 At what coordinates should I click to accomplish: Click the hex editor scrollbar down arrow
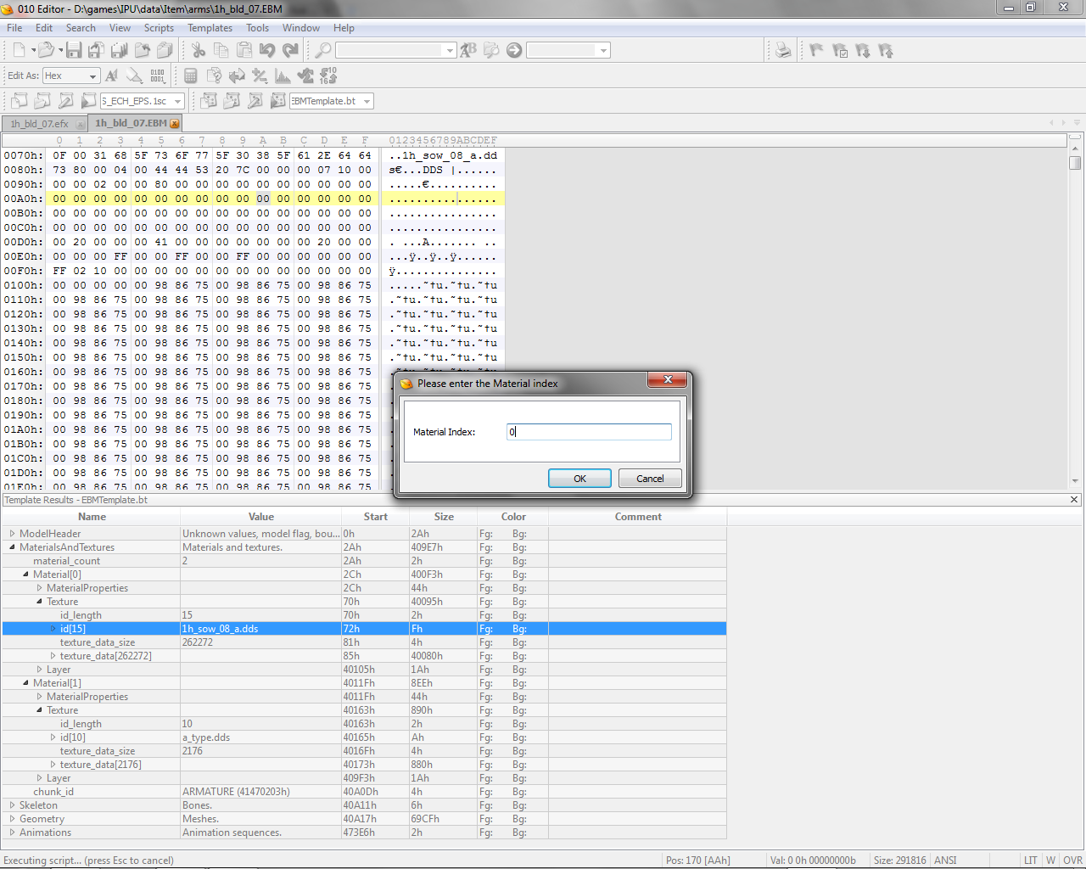pos(1075,481)
